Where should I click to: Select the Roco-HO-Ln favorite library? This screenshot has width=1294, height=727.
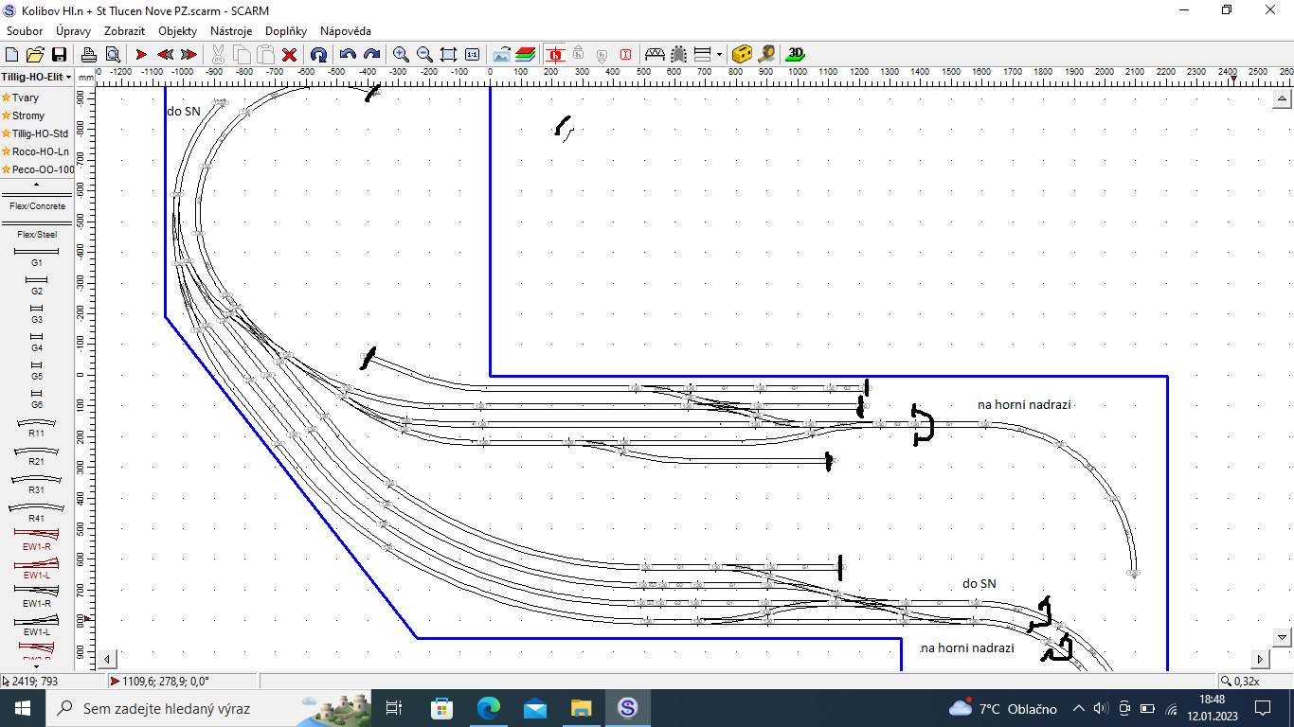pos(40,151)
